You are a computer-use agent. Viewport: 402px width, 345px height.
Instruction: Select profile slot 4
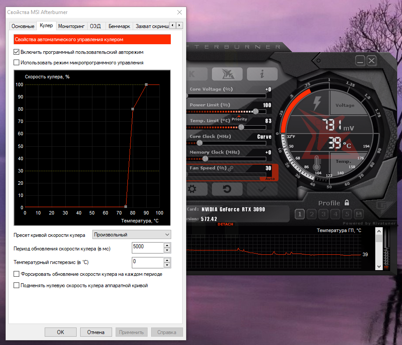click(335, 214)
